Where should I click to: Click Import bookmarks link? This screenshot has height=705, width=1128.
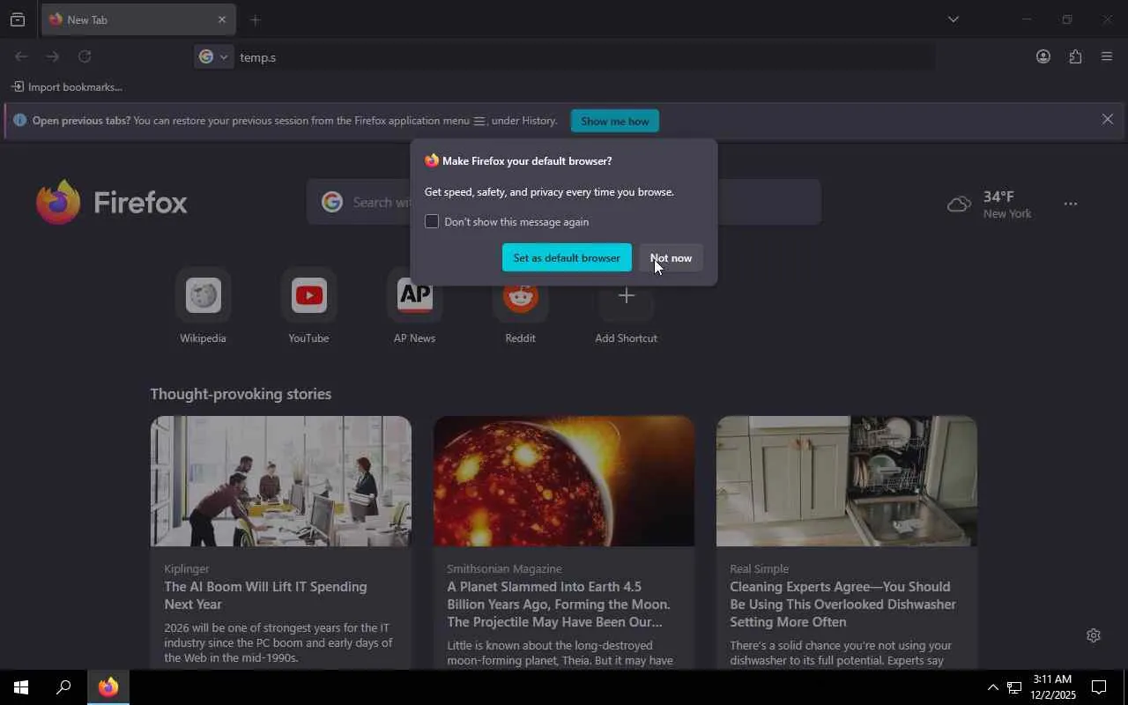[67, 87]
